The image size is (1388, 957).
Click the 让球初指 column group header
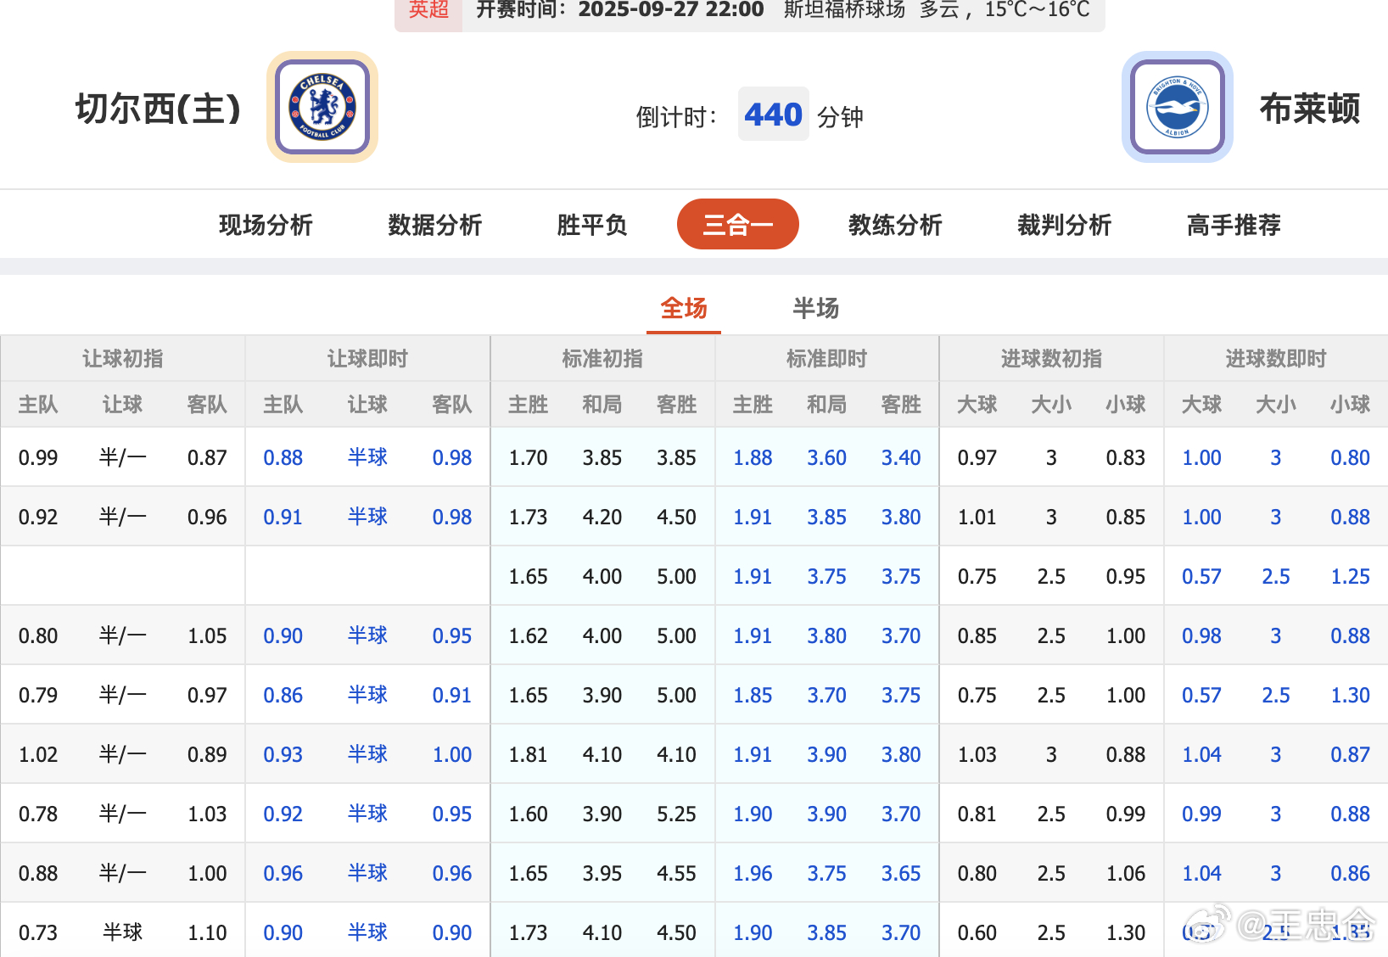tap(123, 358)
